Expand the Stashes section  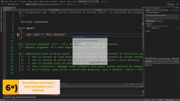146,31
